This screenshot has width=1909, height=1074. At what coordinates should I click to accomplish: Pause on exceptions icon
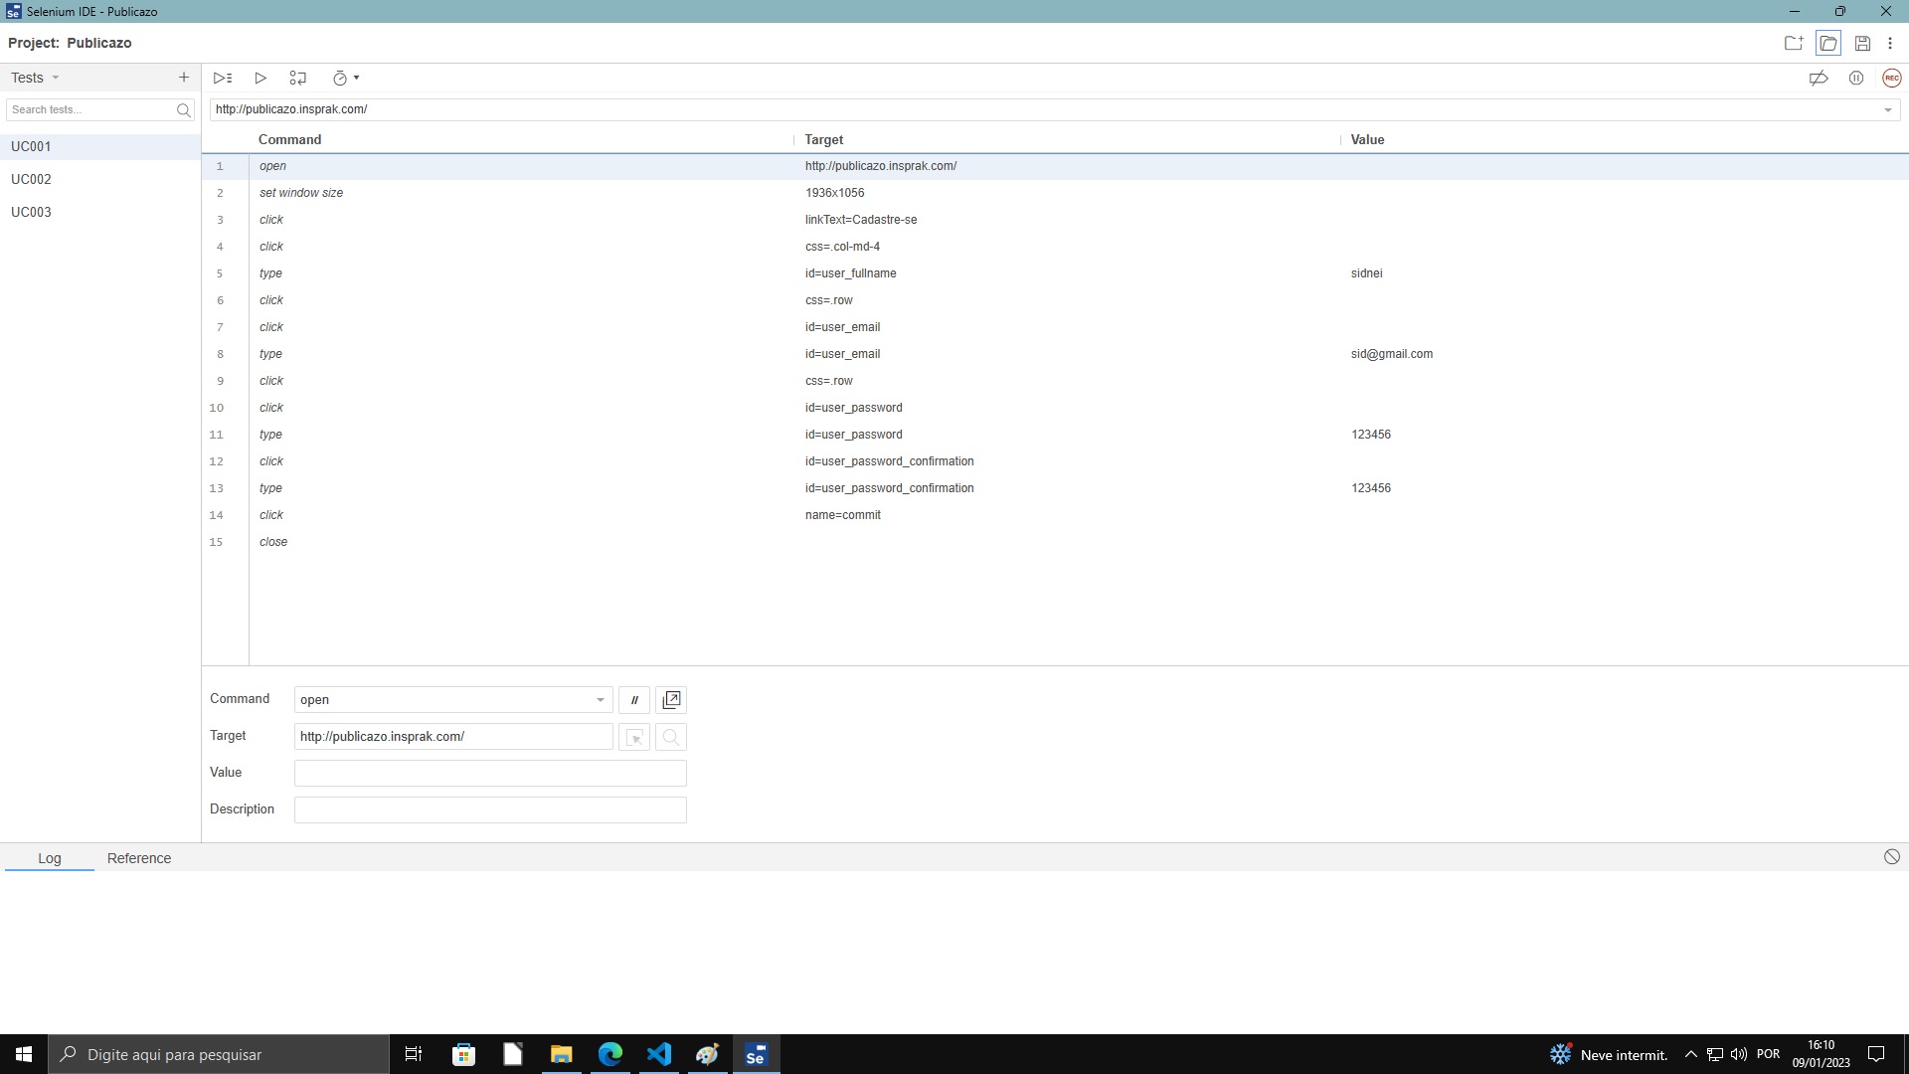pos(1856,78)
